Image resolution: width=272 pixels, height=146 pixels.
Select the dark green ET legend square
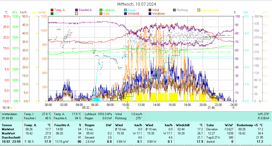click(52, 14)
